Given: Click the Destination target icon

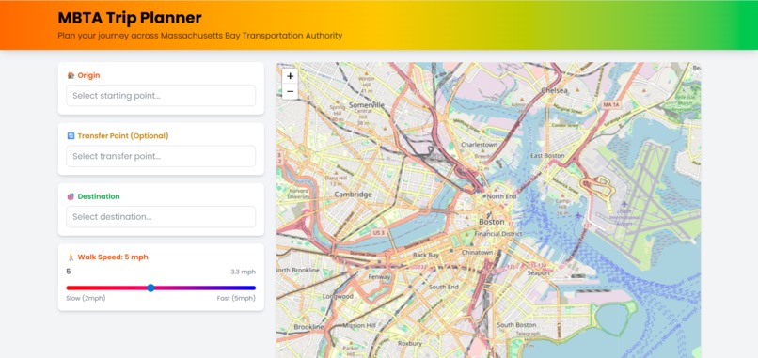Looking at the screenshot, I should click(x=71, y=196).
